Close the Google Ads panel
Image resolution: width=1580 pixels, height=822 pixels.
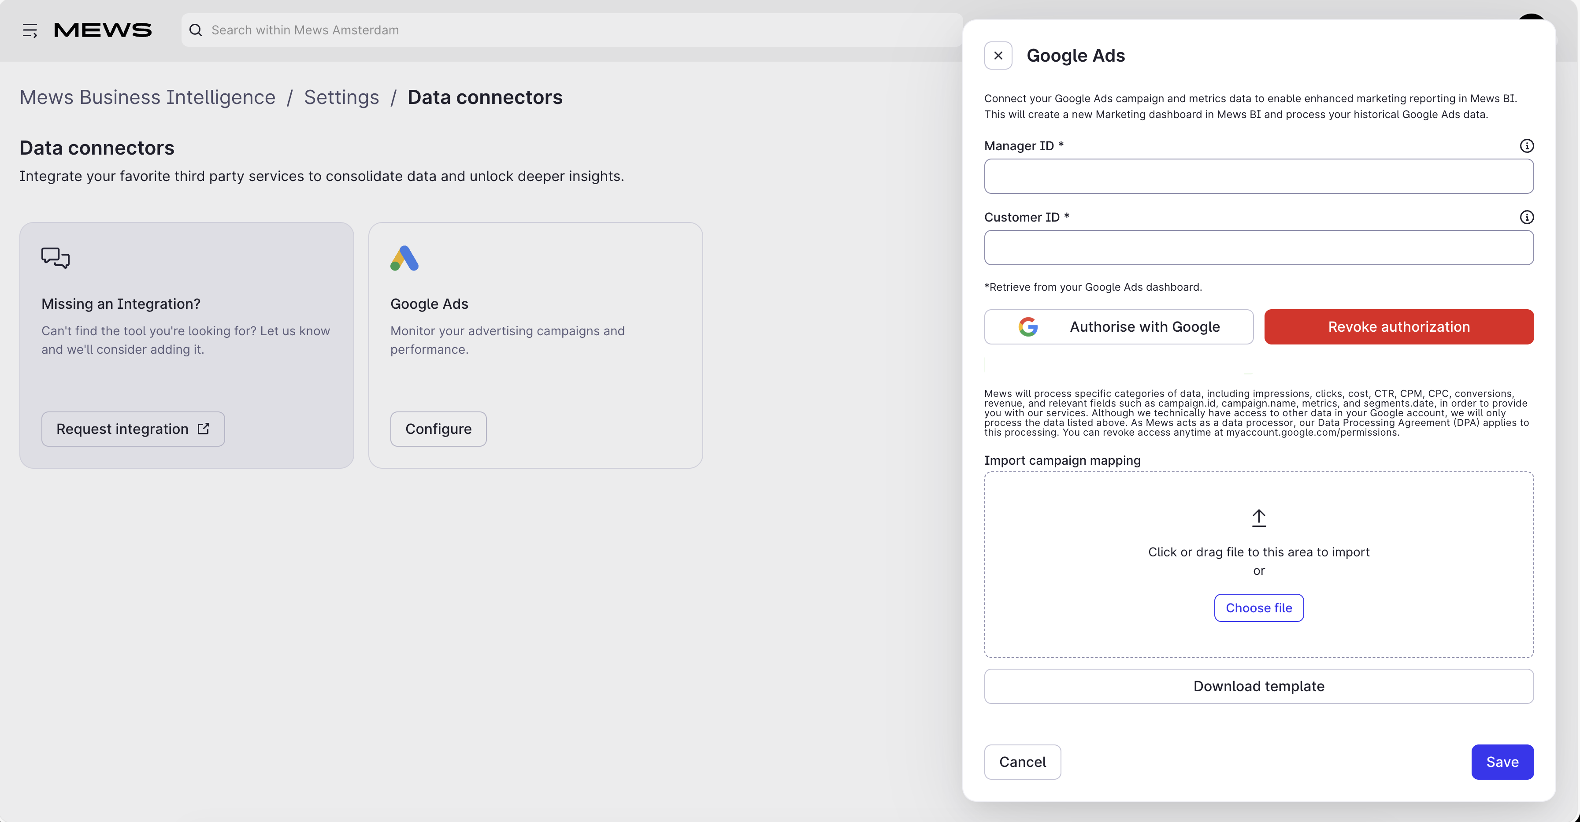coord(998,56)
